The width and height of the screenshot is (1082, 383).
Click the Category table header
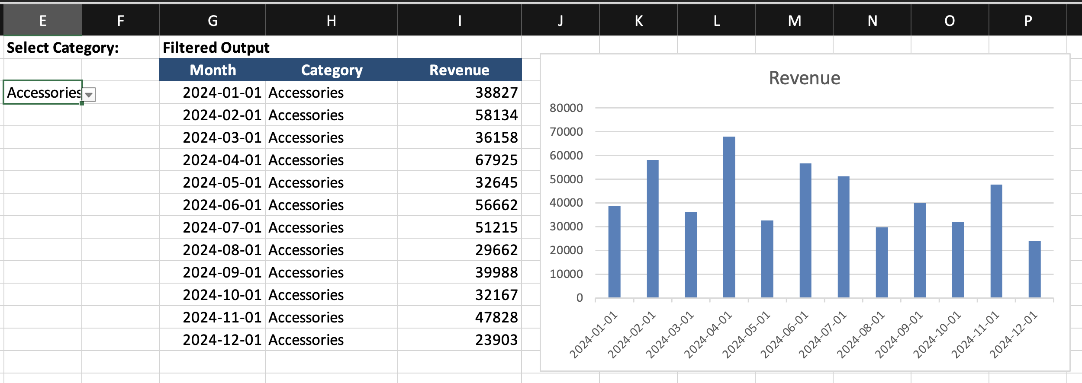pos(332,70)
